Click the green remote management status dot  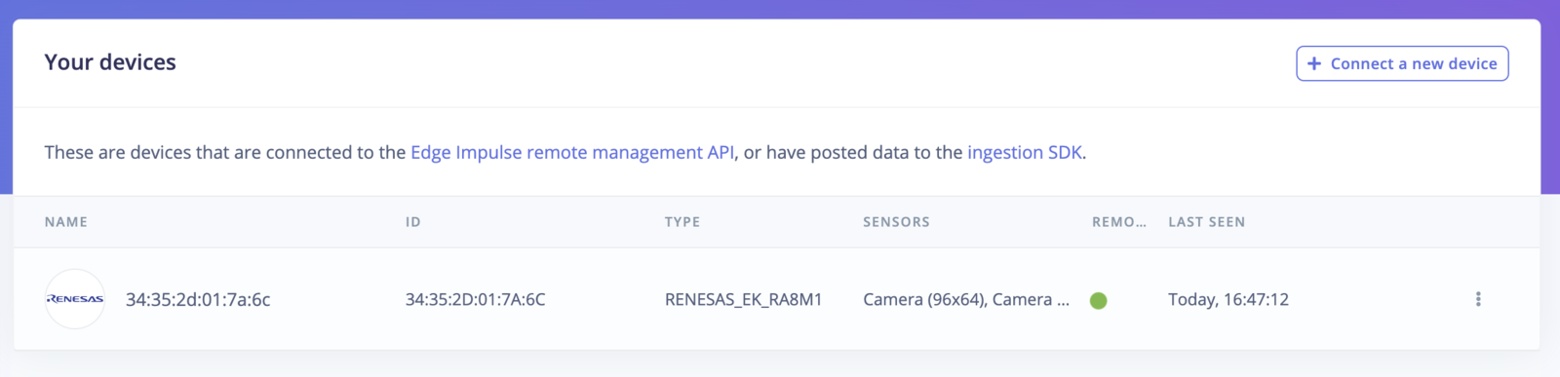[x=1099, y=300]
